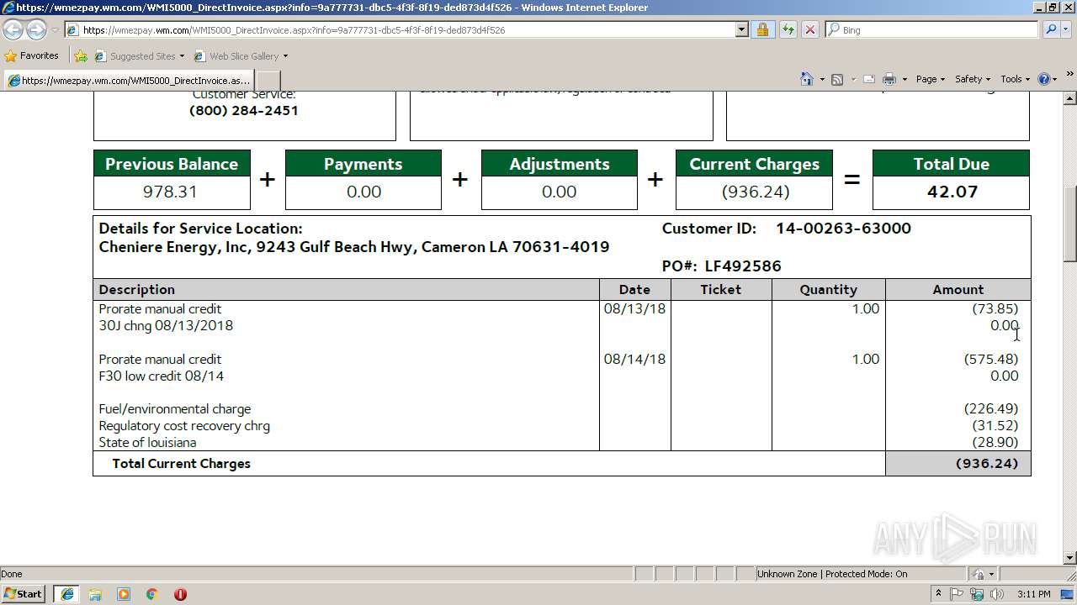Click scrollbar up arrow
Viewport: 1077px width, 605px height.
[1070, 97]
